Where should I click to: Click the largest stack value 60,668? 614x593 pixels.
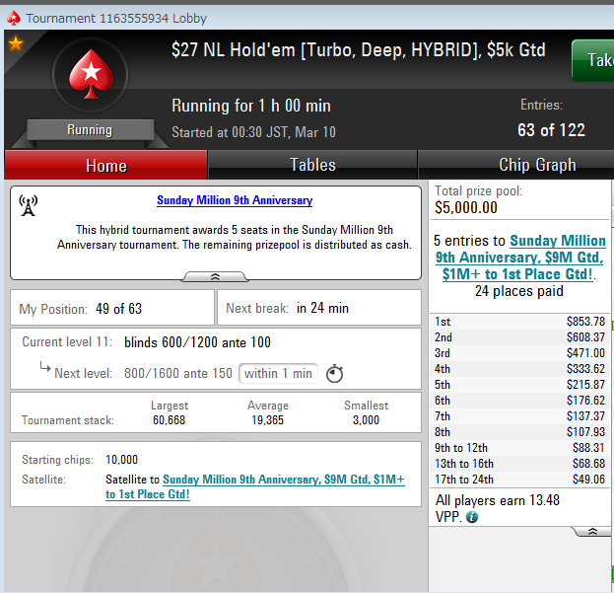click(170, 420)
